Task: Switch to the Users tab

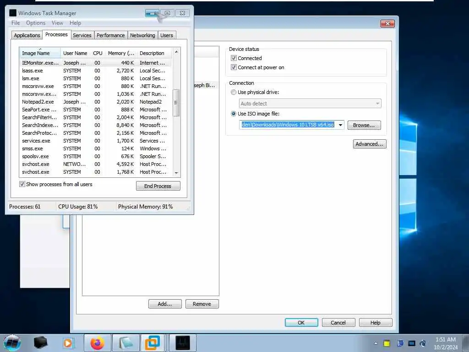Action: point(167,35)
